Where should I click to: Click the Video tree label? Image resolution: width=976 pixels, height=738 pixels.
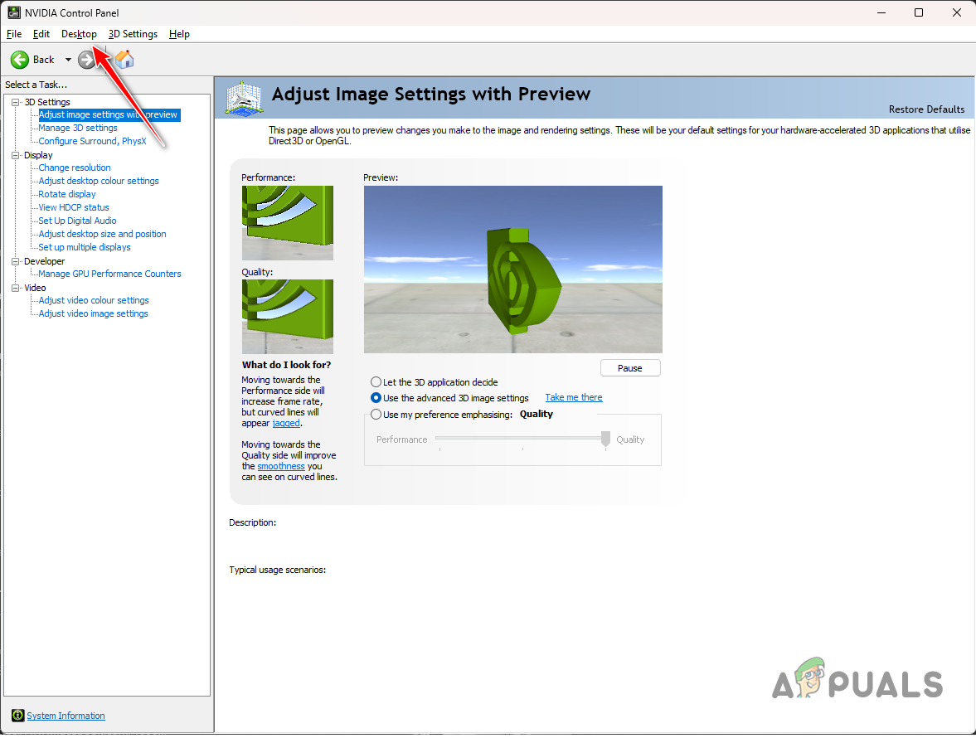[x=35, y=288]
